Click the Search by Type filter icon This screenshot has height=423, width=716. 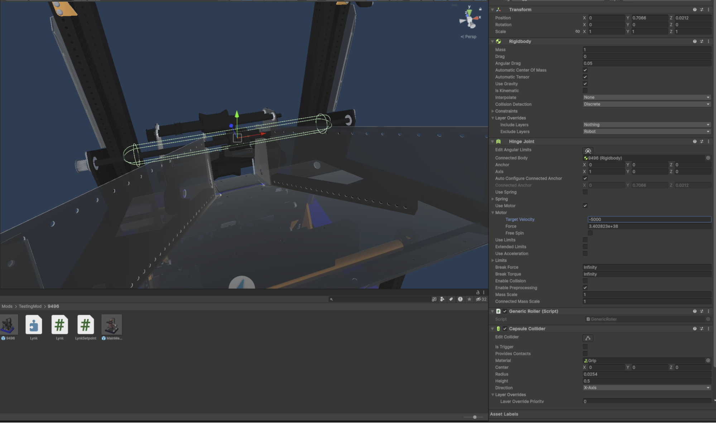[442, 299]
